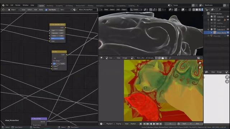Screen dimensions: 230x129
Task: Open the node editor's editor type selector
Action: tap(4, 10)
